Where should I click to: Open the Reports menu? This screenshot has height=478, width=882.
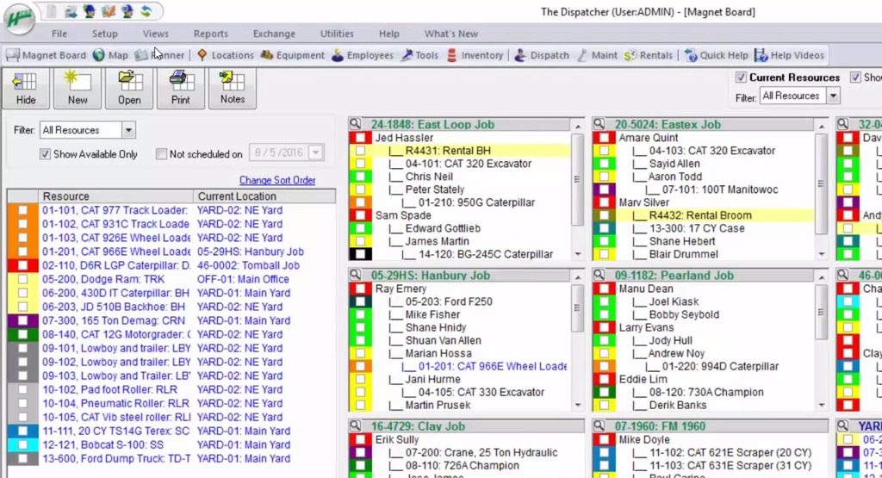click(x=210, y=34)
